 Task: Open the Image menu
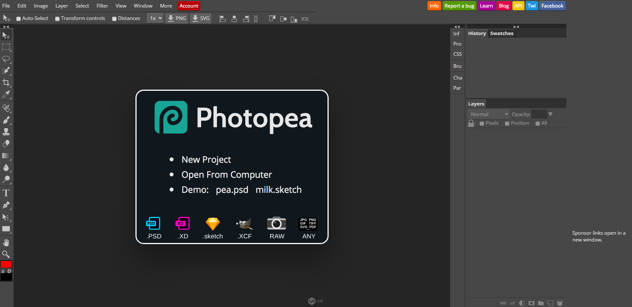41,6
